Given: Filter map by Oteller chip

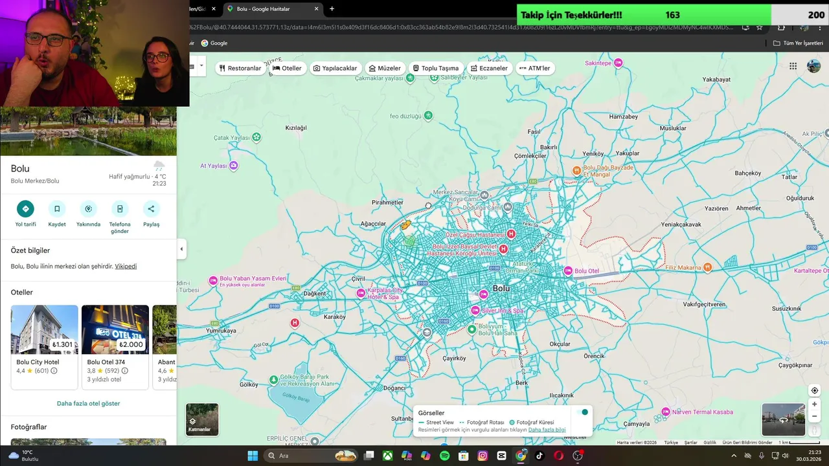Looking at the screenshot, I should pos(287,68).
